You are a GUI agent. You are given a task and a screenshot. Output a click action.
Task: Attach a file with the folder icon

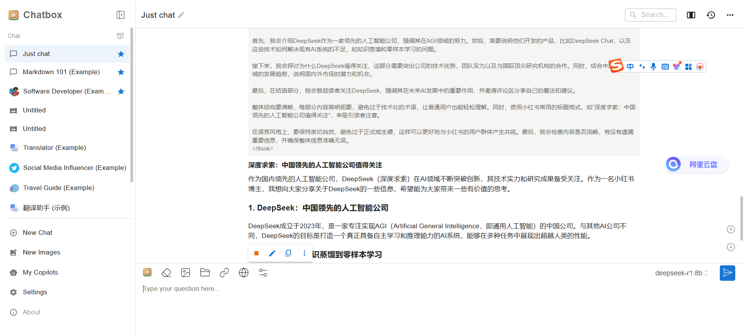205,273
